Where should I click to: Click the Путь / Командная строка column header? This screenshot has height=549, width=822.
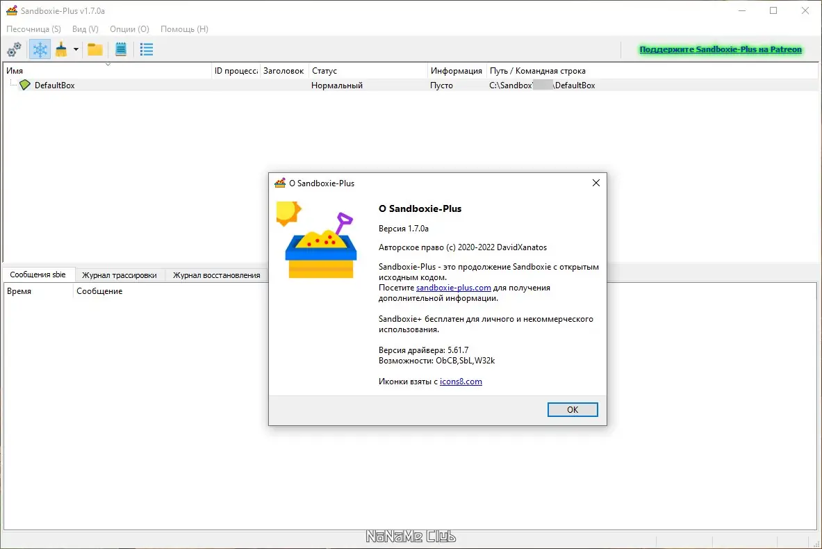click(x=652, y=71)
